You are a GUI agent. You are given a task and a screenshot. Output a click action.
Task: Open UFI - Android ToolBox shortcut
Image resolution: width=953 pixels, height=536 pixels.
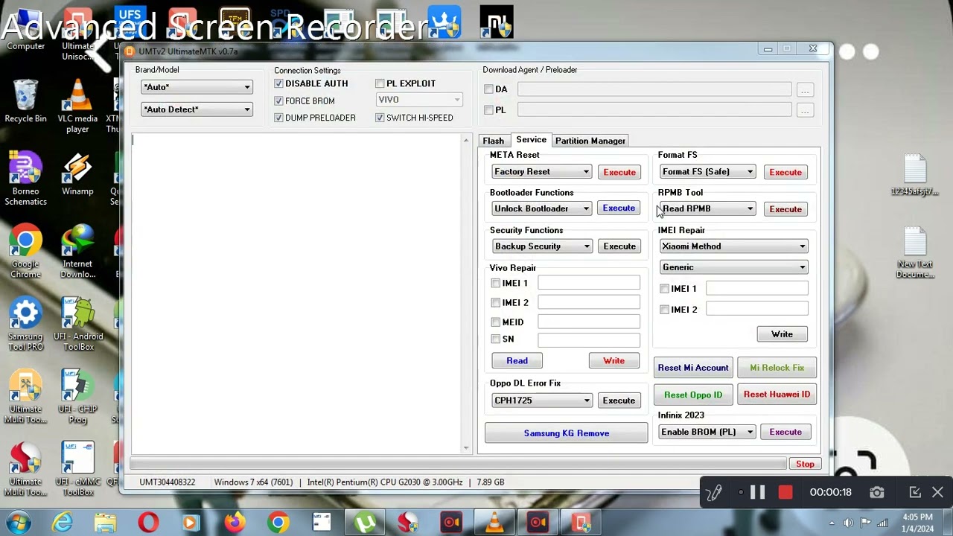pos(77,325)
